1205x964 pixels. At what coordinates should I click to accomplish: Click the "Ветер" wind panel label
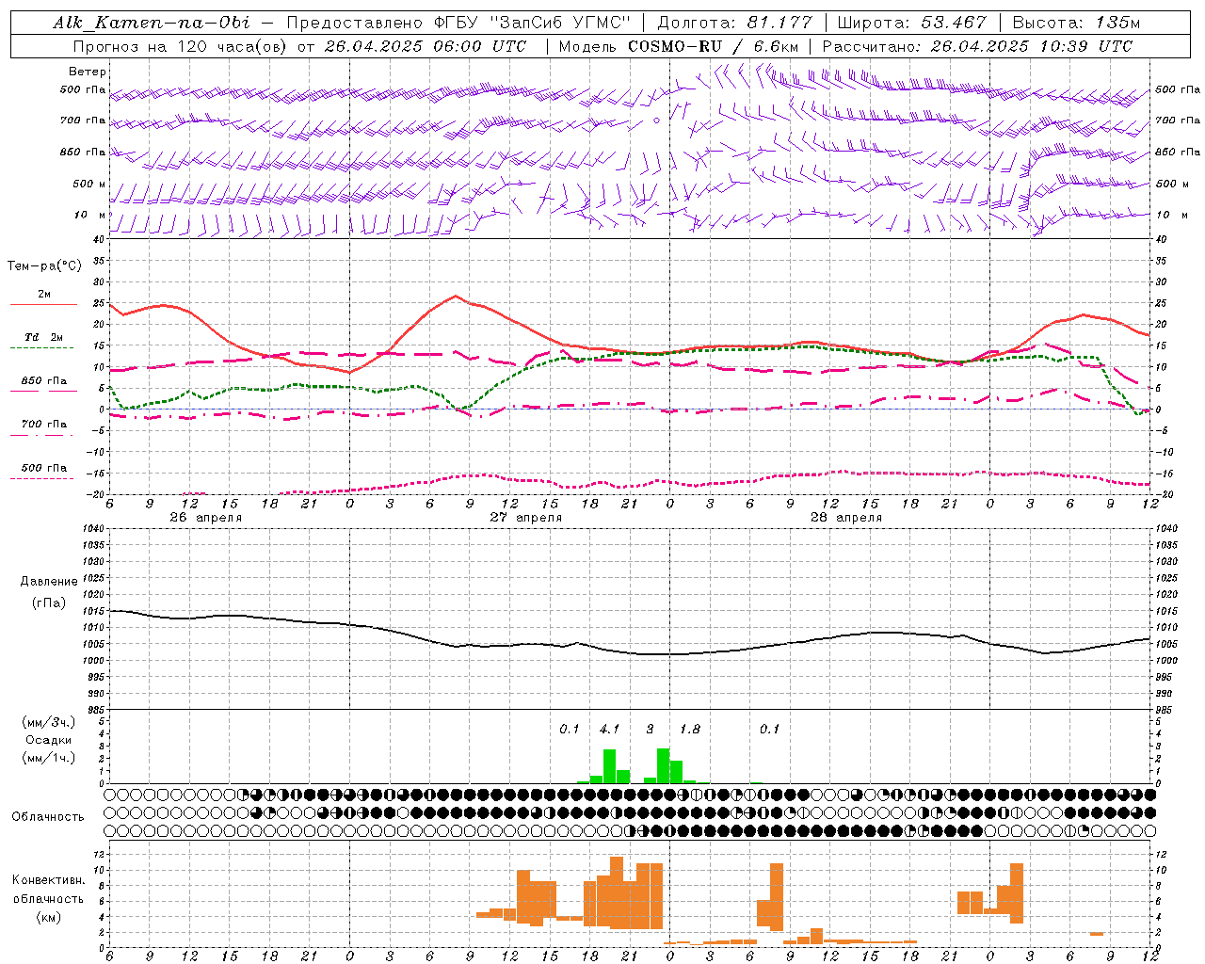pyautogui.click(x=88, y=72)
